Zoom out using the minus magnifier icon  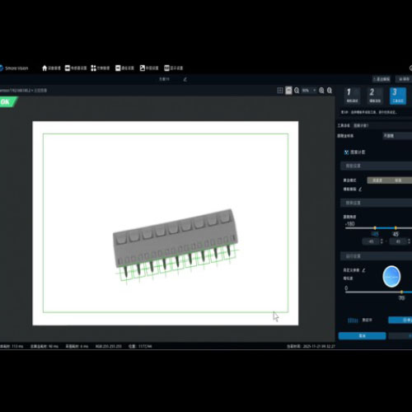[x=297, y=91]
